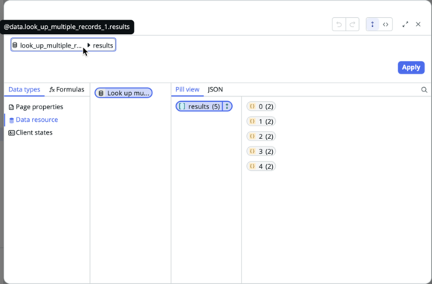
Task: Click the object braces icon of item 4
Action: 252,166
